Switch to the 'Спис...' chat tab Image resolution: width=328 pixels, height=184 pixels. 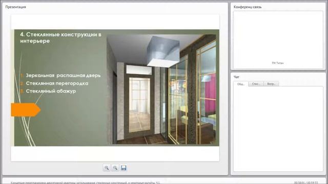[x=256, y=84]
